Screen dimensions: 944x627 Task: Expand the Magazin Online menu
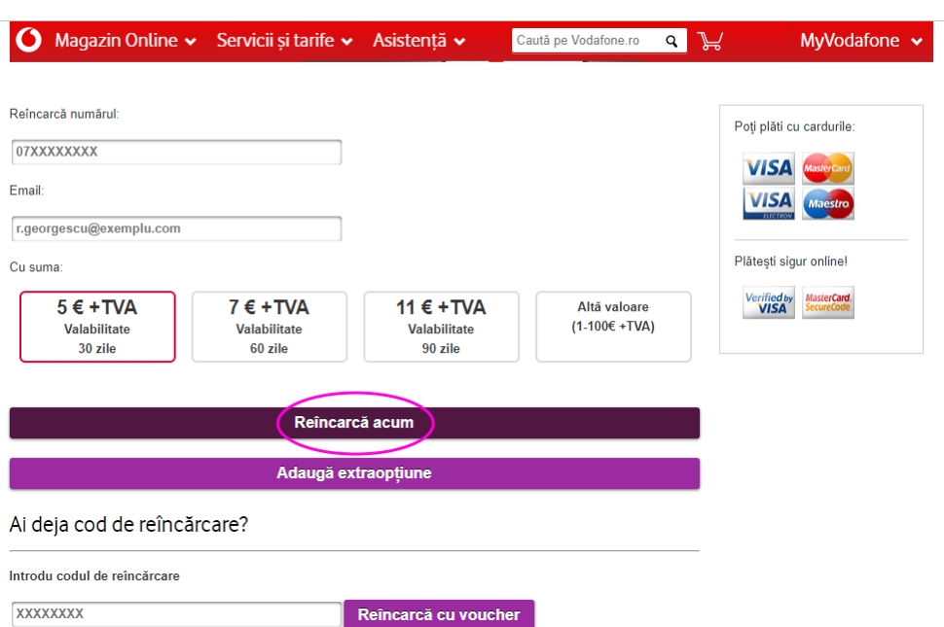click(126, 41)
